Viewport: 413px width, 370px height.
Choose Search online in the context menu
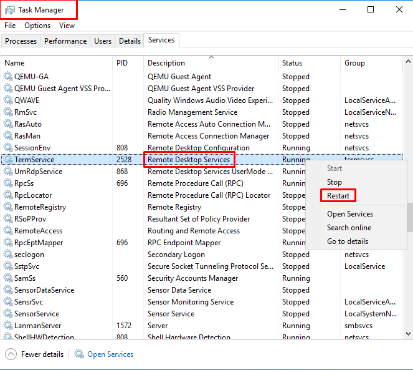coord(349,228)
